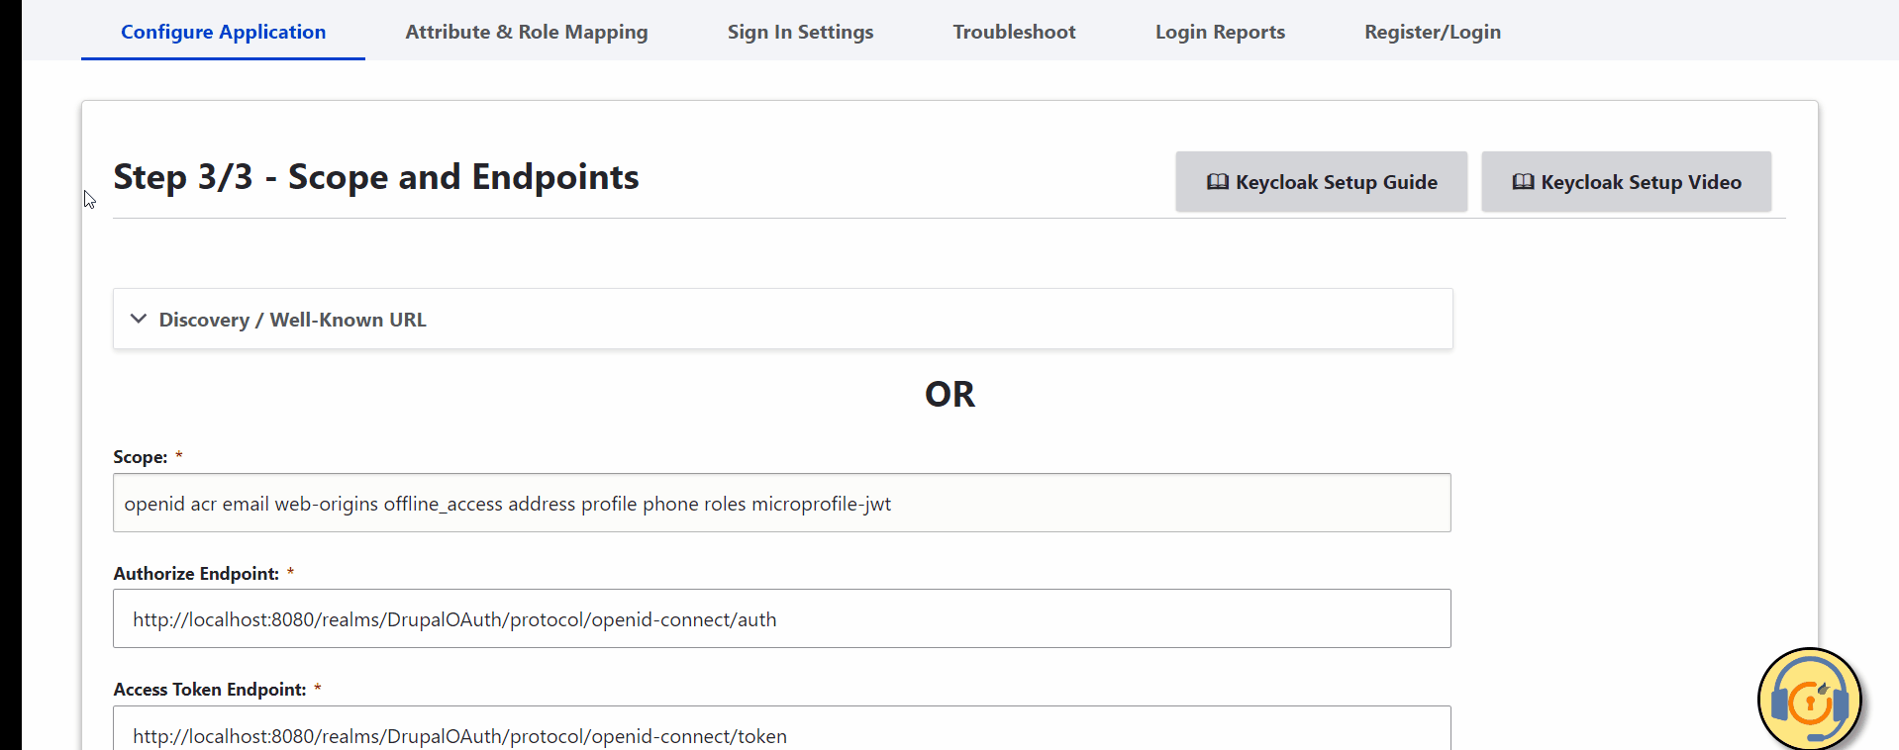This screenshot has height=750, width=1899.
Task: Expand the Discovery / Well-Known URL chevron
Action: [x=139, y=319]
